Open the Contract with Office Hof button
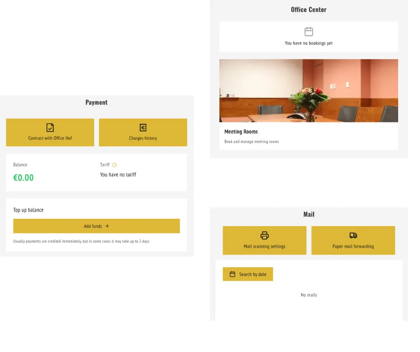 pos(50,132)
